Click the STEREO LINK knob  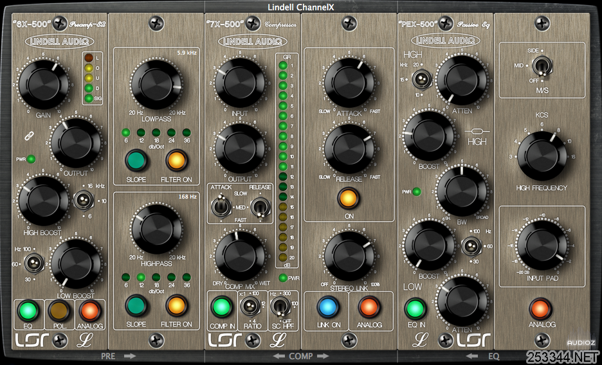349,256
